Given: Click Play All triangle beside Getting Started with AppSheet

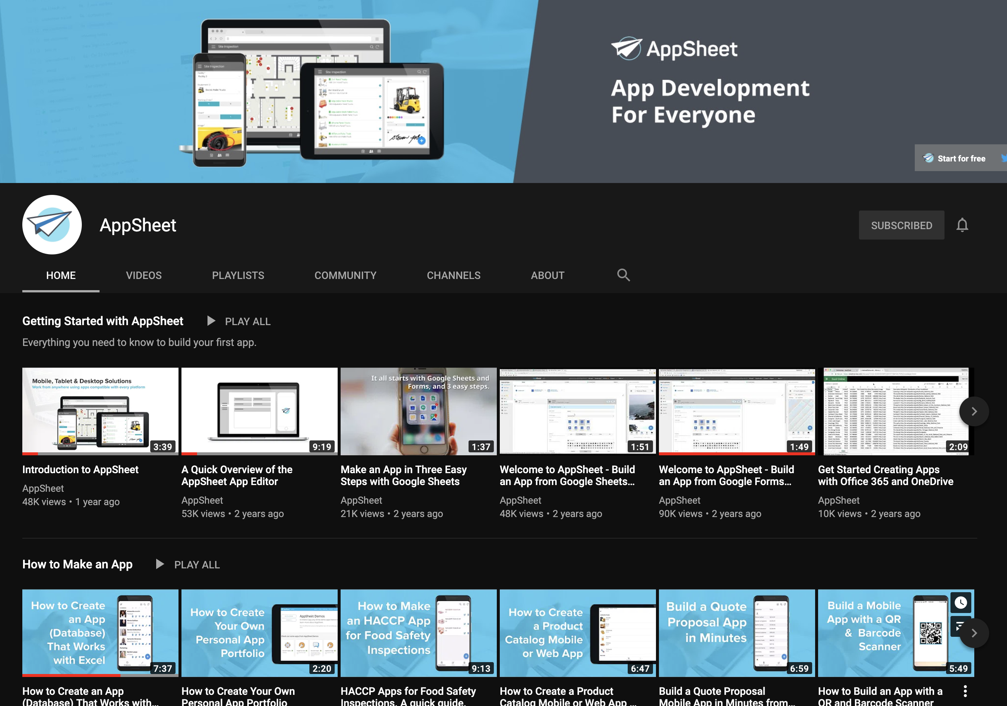Looking at the screenshot, I should [211, 321].
